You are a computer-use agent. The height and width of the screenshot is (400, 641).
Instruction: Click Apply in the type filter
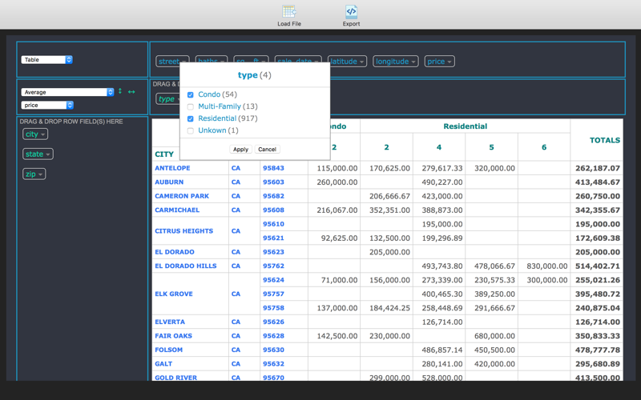pyautogui.click(x=241, y=150)
